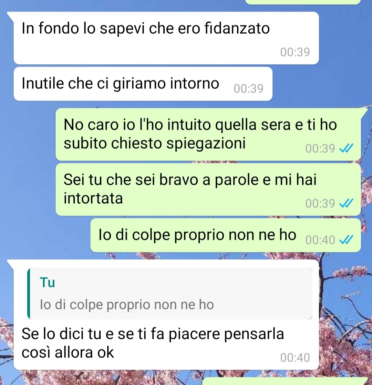This screenshot has height=385, width=372.
Task: Click the "Tu" sender label in the quote
Action: point(48,282)
